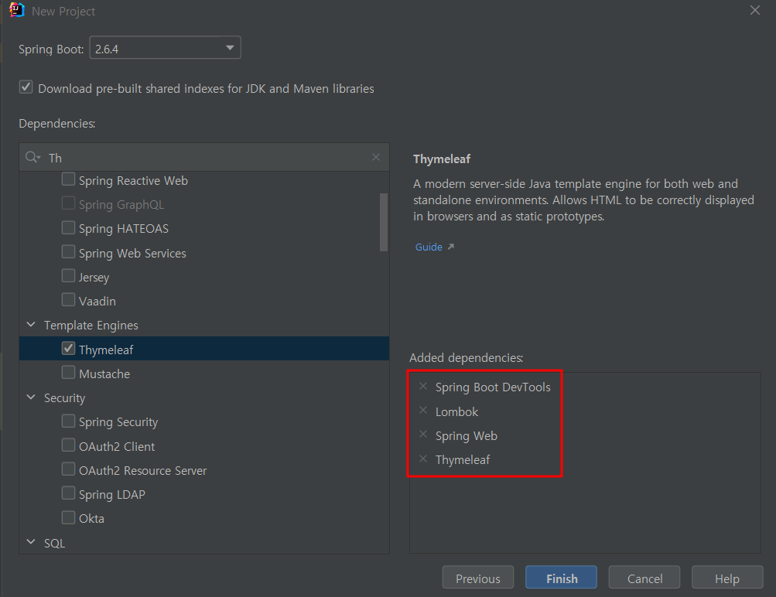Click the Finish button
The height and width of the screenshot is (597, 776).
coord(561,578)
